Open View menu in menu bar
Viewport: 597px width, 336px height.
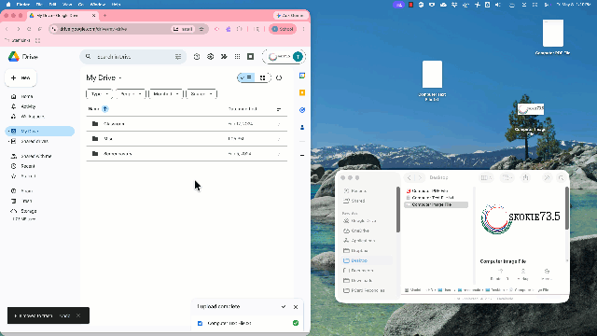[x=67, y=4]
